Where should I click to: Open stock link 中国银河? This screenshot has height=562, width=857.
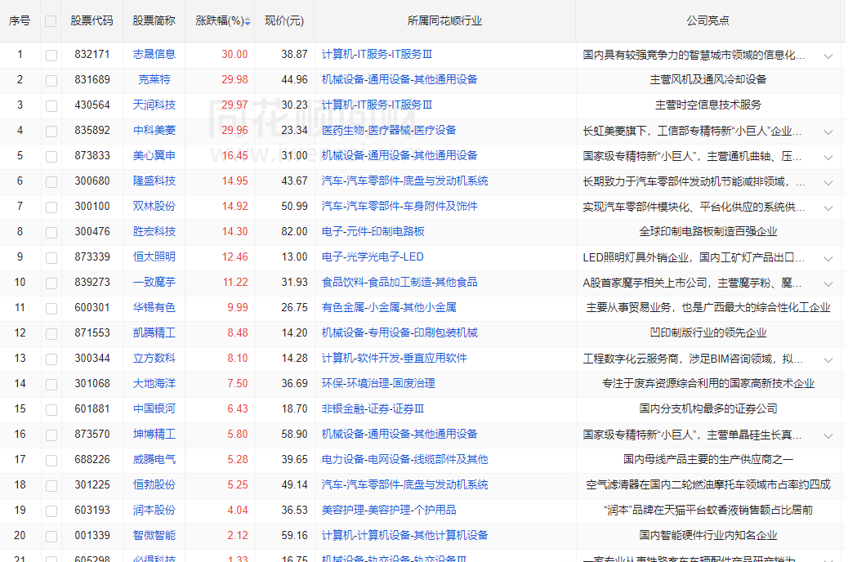tap(154, 408)
